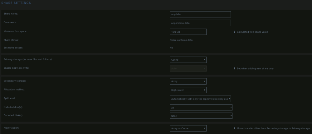The height and width of the screenshot is (134, 312).
Task: Click the Mover transfers files description text
Action: click(273, 128)
